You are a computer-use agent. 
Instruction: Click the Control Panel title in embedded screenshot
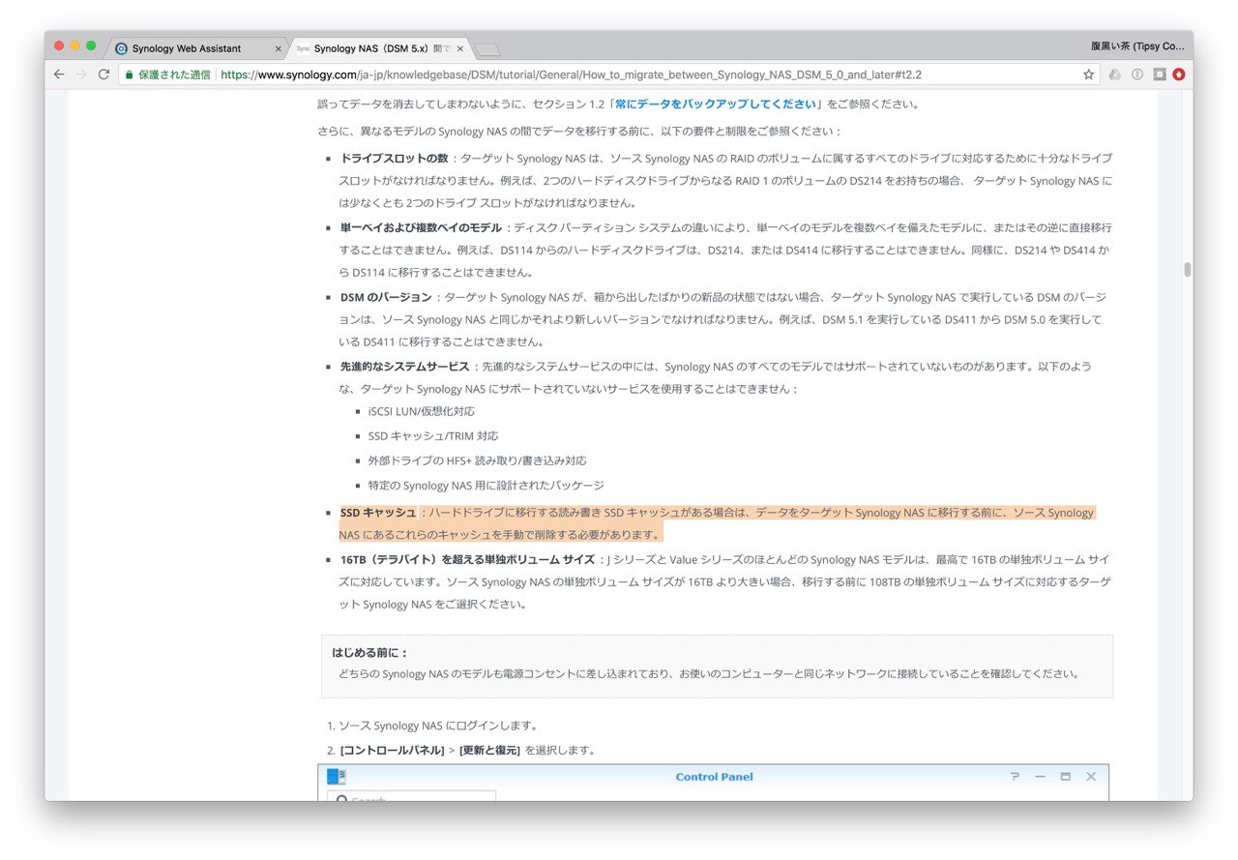[x=714, y=777]
